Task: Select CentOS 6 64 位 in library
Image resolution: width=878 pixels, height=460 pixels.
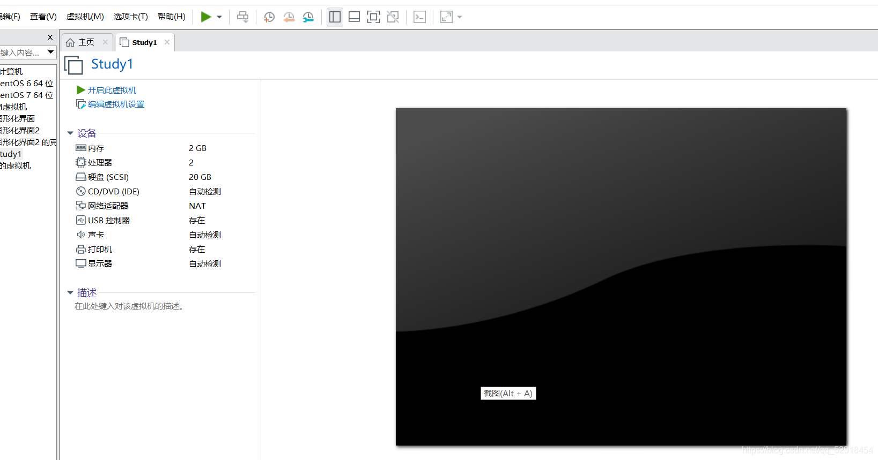Action: [x=27, y=84]
